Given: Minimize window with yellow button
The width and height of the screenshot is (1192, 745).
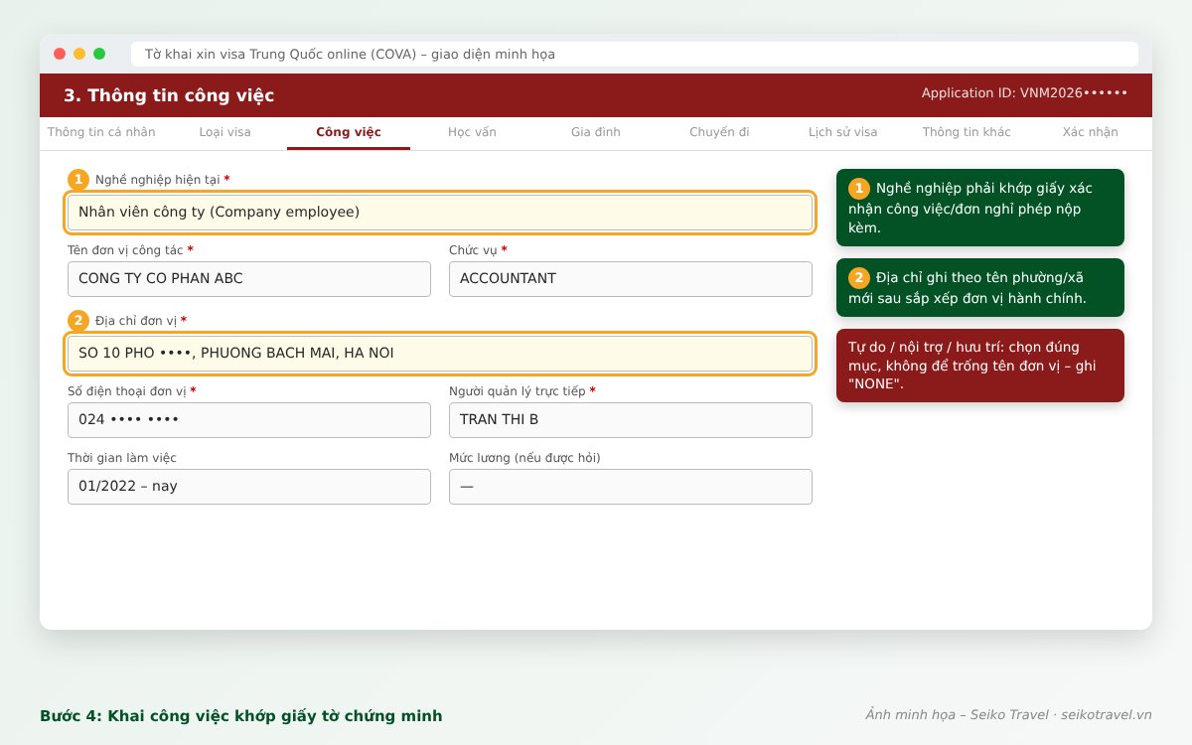Looking at the screenshot, I should click(x=79, y=54).
